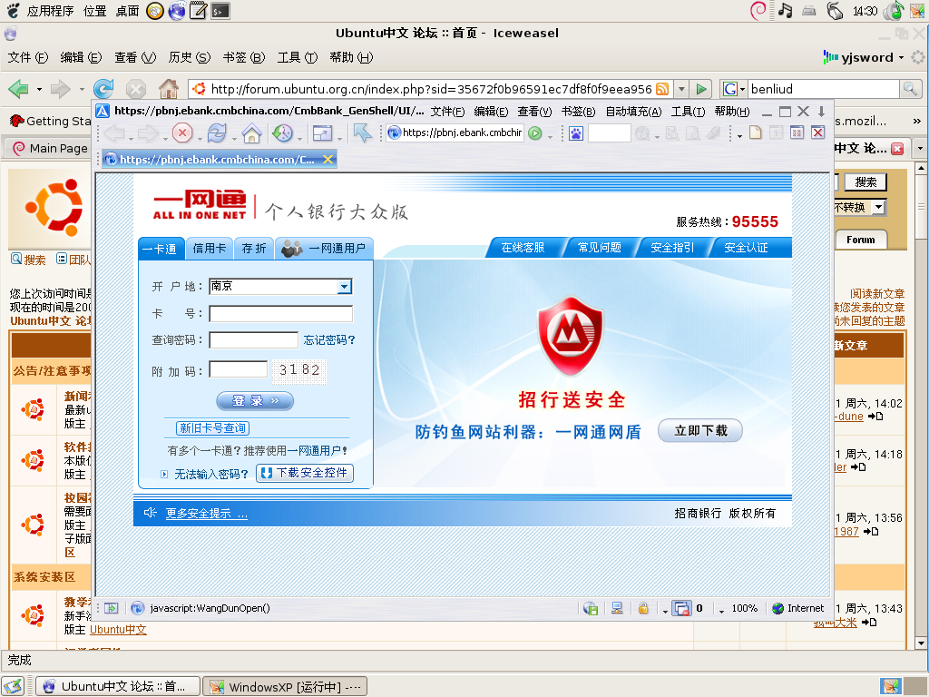The height and width of the screenshot is (697, 929).
Task: Click the red stop button in inner browser
Action: point(182,133)
